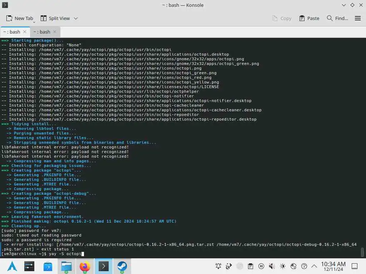Open a New Tab in Konsole
This screenshot has height=274, width=366.
click(20, 18)
